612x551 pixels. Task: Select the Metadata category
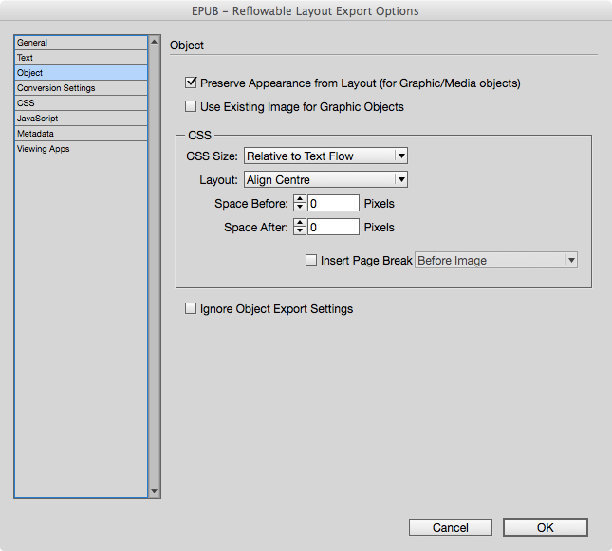pyautogui.click(x=81, y=134)
